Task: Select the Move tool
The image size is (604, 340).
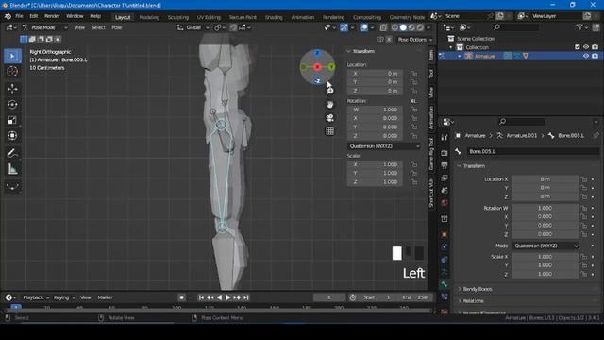Action: (12, 89)
